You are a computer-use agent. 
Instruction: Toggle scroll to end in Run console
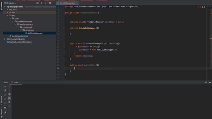pos(9,98)
